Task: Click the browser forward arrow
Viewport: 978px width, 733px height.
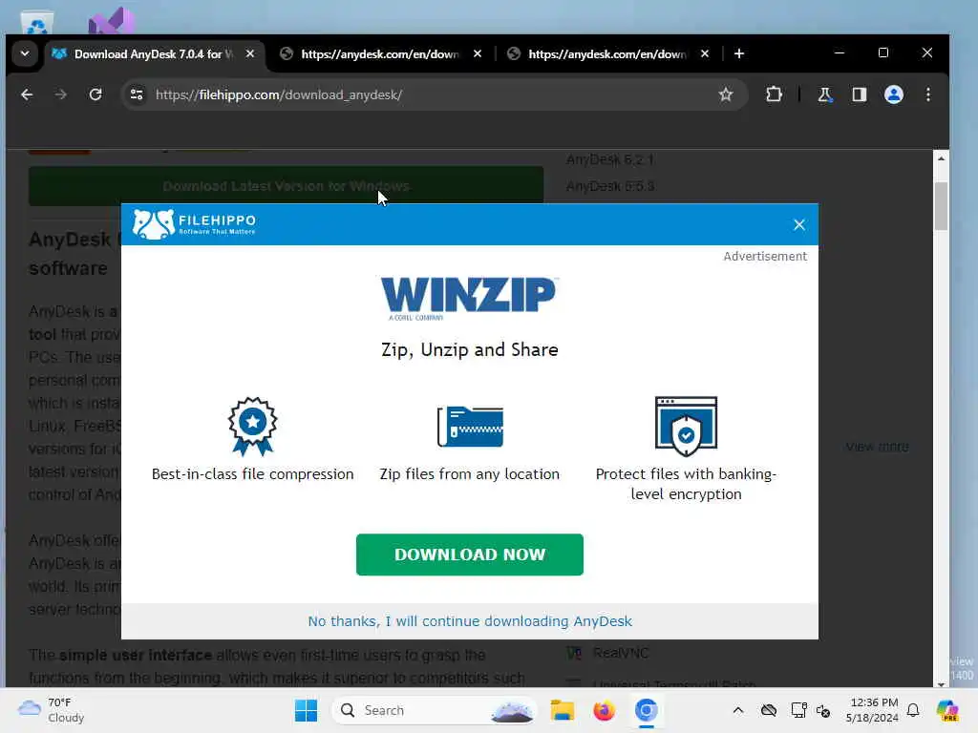Action: 60,94
